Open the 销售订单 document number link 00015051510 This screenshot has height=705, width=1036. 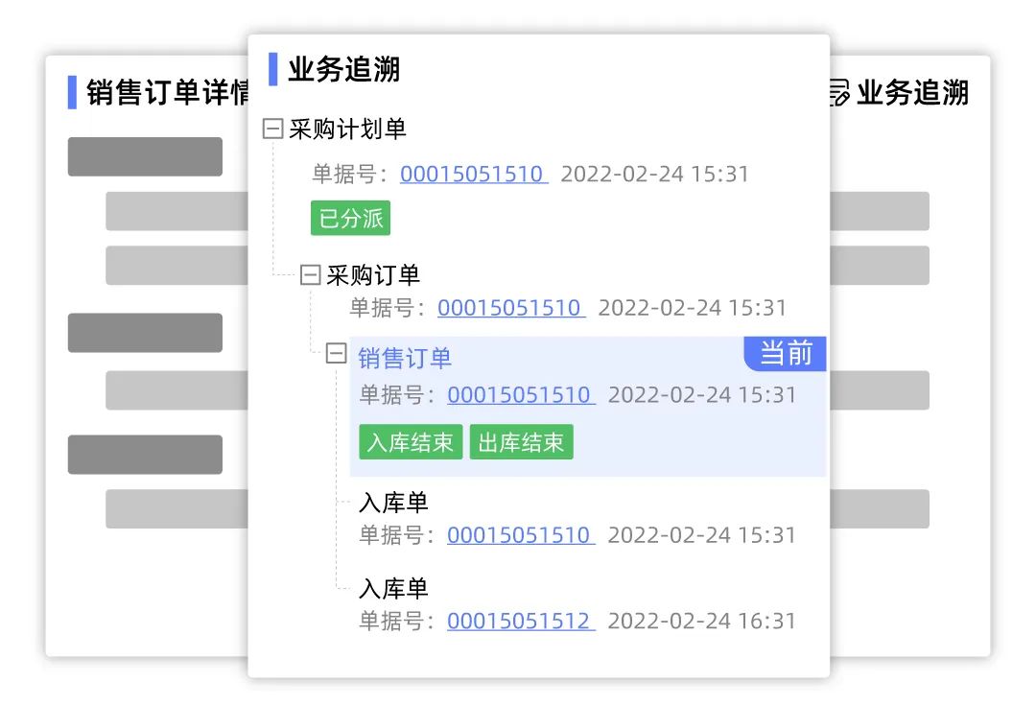coord(521,394)
